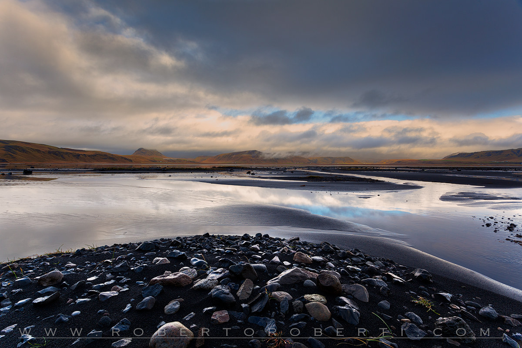Click the small dark object on far-left shore
Viewport: 522px width, 348px height.
click(27, 172)
